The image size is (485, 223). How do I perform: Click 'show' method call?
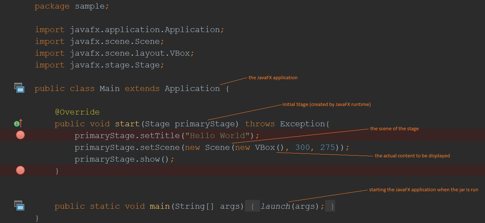[150, 159]
